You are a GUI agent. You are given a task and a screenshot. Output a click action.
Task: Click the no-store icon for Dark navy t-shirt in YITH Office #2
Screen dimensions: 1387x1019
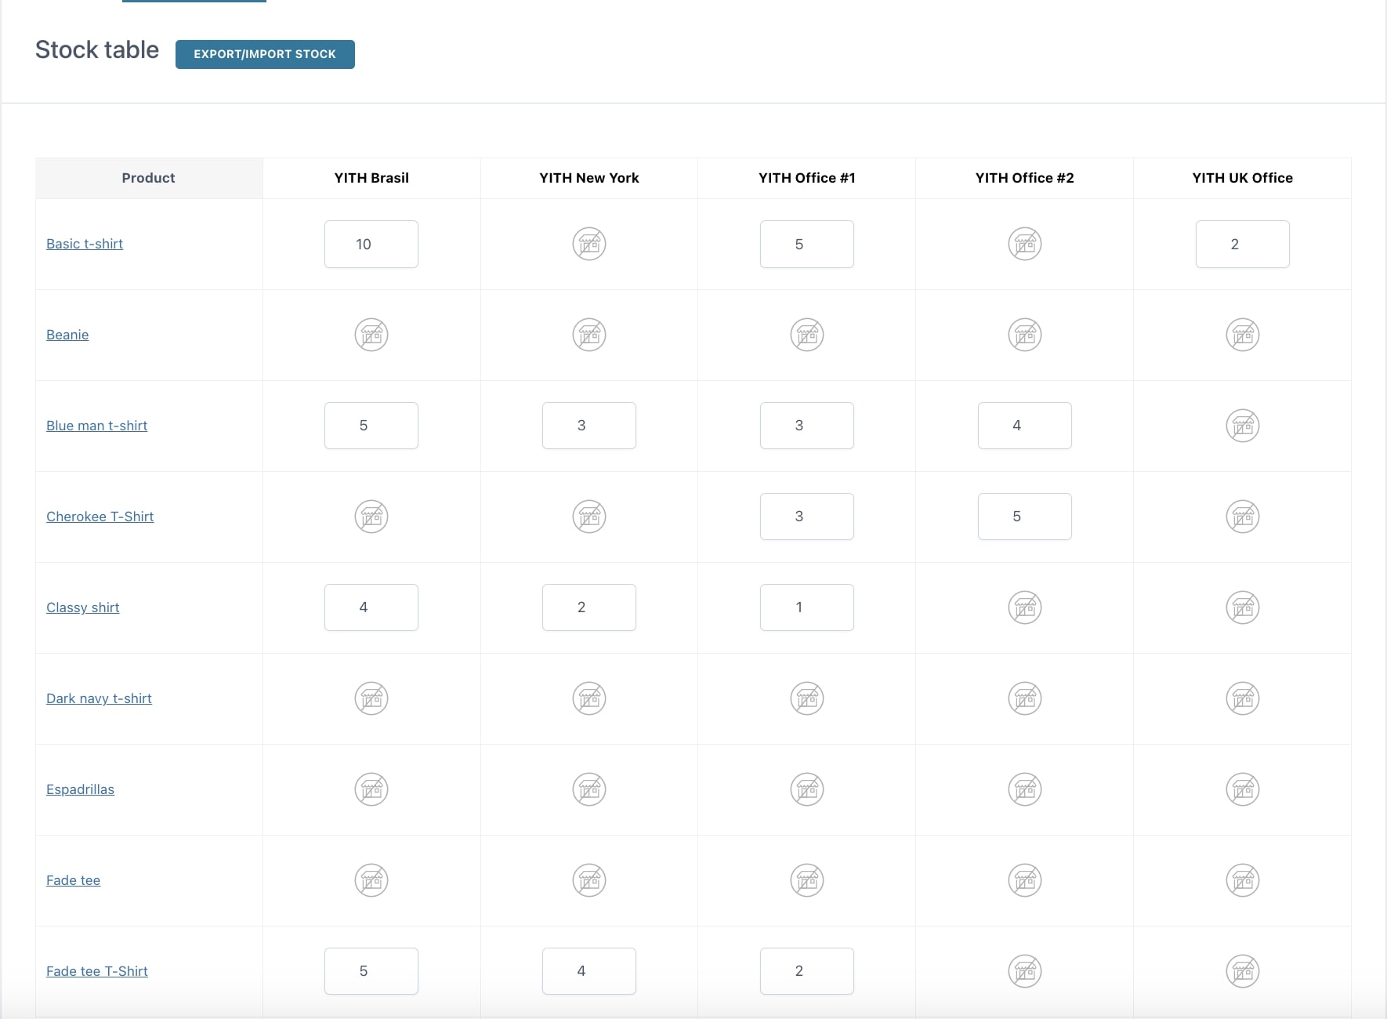[1025, 698]
